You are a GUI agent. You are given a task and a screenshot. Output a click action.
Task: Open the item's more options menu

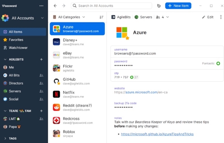pyautogui.click(x=221, y=17)
